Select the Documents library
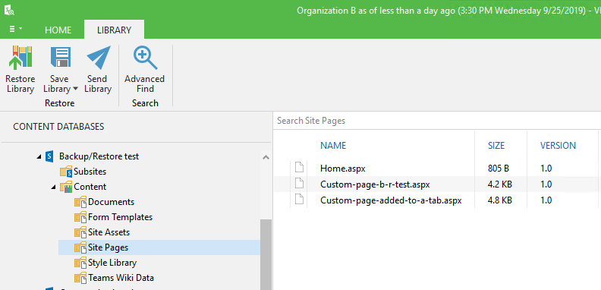 111,202
